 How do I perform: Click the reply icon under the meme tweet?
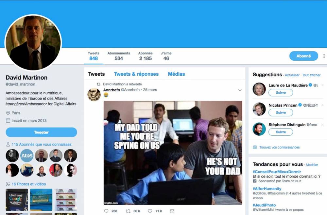click(106, 211)
